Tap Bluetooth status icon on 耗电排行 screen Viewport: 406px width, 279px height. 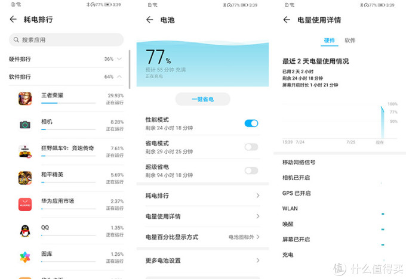(x=88, y=4)
